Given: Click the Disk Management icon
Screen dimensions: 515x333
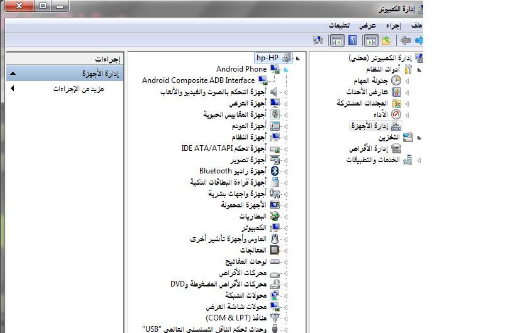Looking at the screenshot, I should point(396,148).
